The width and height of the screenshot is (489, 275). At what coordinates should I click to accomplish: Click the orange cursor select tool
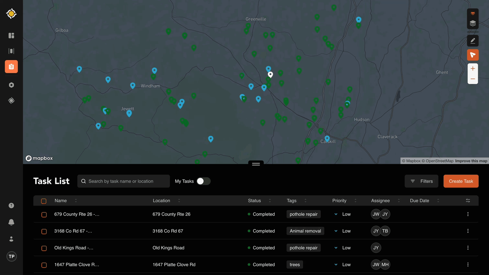(x=472, y=55)
